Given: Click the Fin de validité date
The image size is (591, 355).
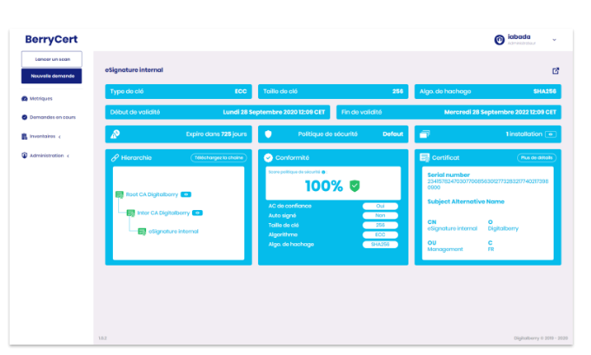Looking at the screenshot, I should tap(500, 112).
